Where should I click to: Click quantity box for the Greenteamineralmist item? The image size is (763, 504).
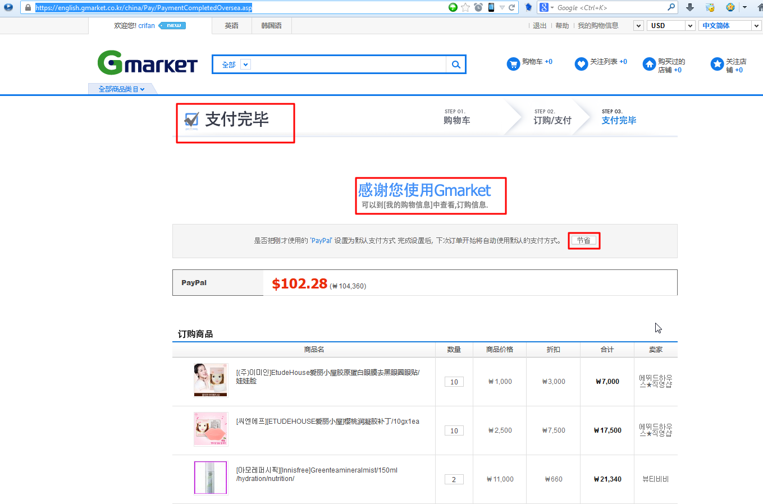(x=454, y=479)
